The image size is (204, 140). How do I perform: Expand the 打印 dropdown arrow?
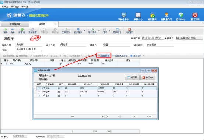[x=109, y=31]
